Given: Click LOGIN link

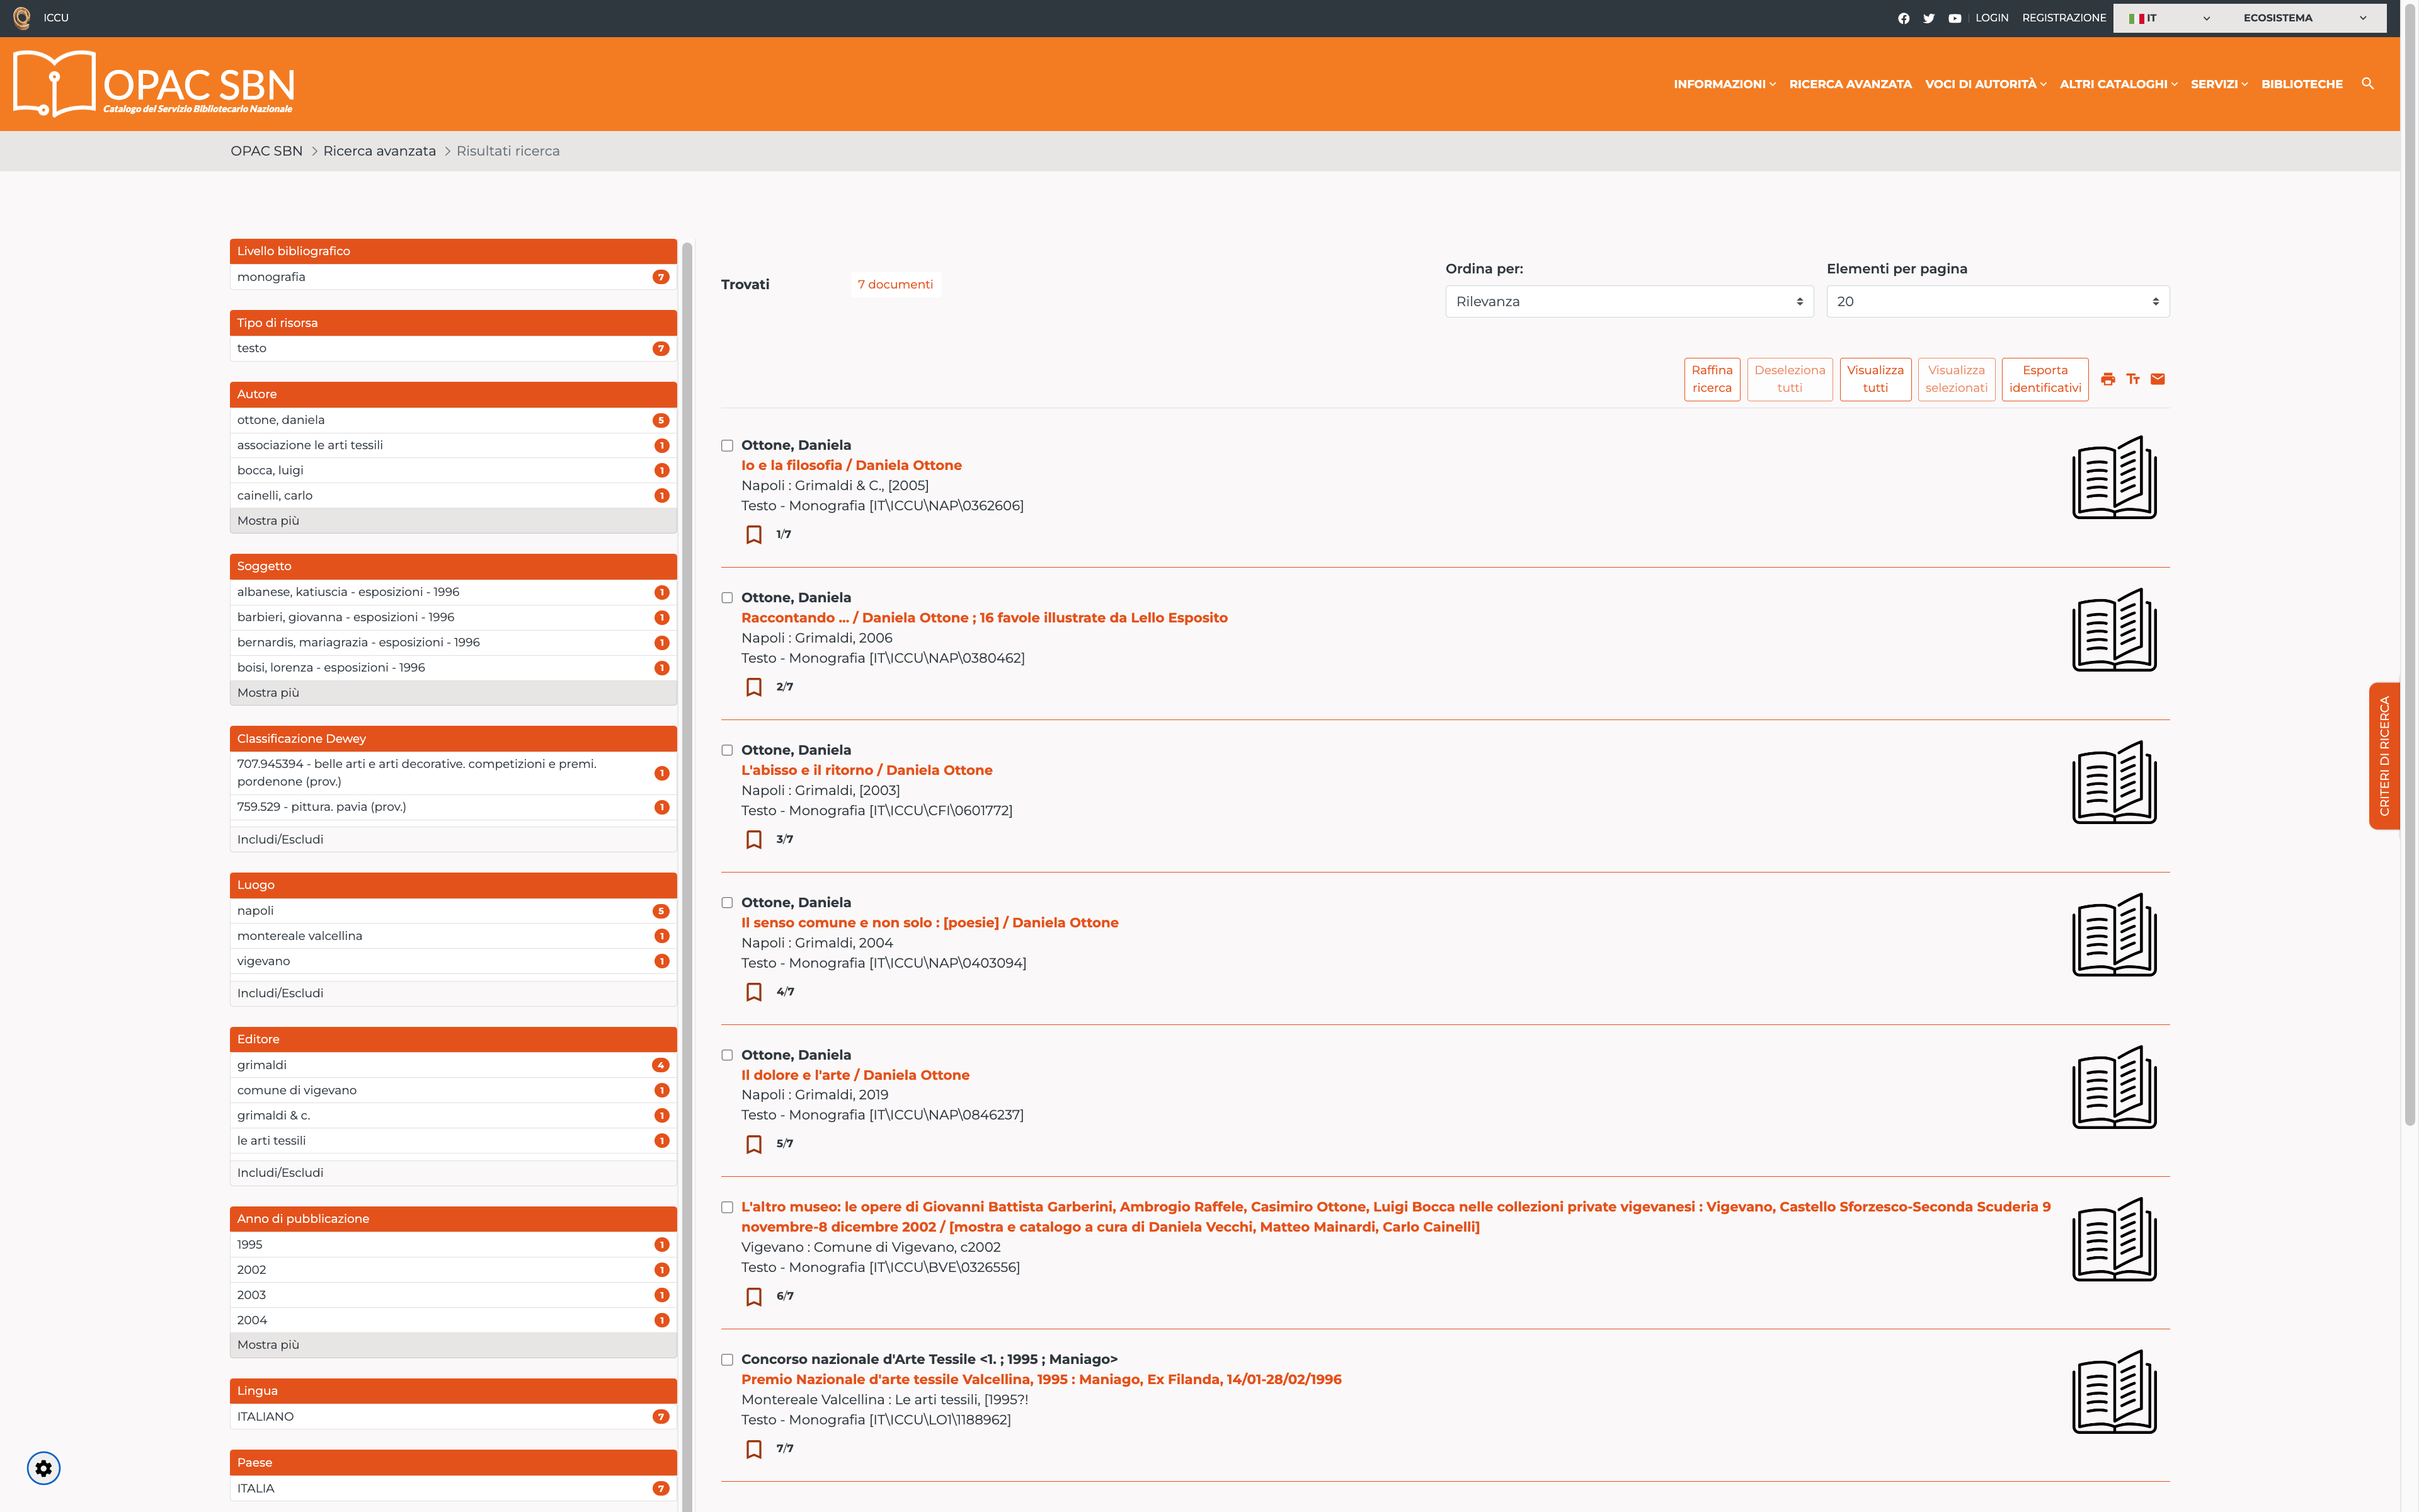Looking at the screenshot, I should pyautogui.click(x=1991, y=18).
